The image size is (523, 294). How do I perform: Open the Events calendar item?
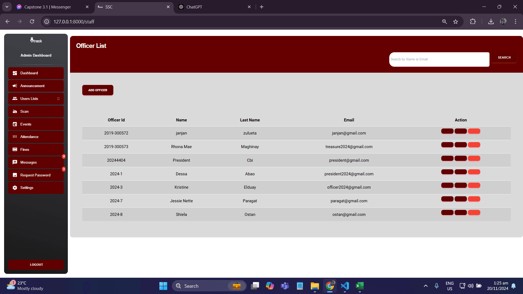[x=36, y=124]
